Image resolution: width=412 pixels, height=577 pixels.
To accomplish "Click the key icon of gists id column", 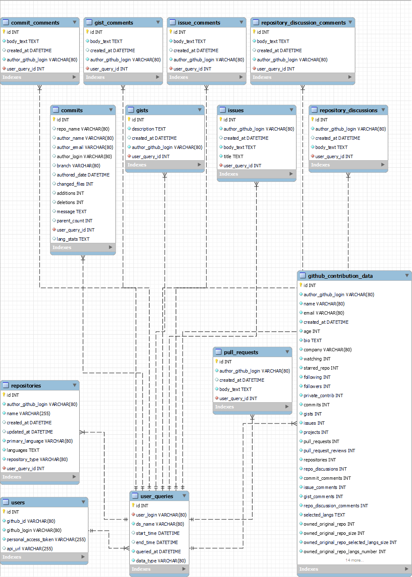I will pos(129,119).
